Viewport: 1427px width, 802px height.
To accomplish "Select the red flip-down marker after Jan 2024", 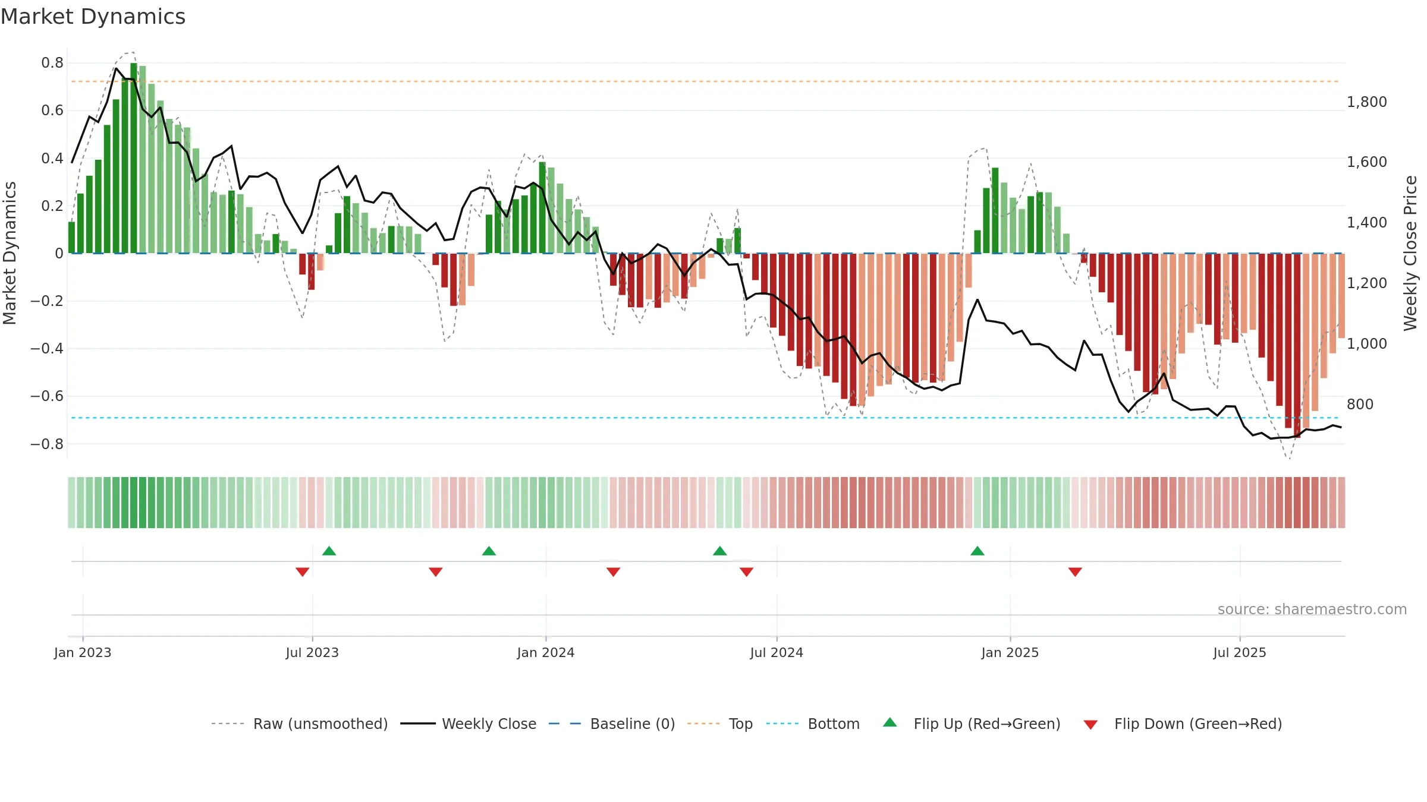I will [x=614, y=571].
